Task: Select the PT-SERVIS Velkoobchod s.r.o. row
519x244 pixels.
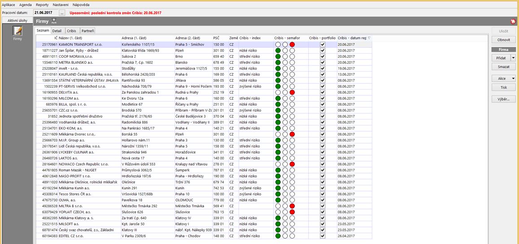Action: [204, 86]
